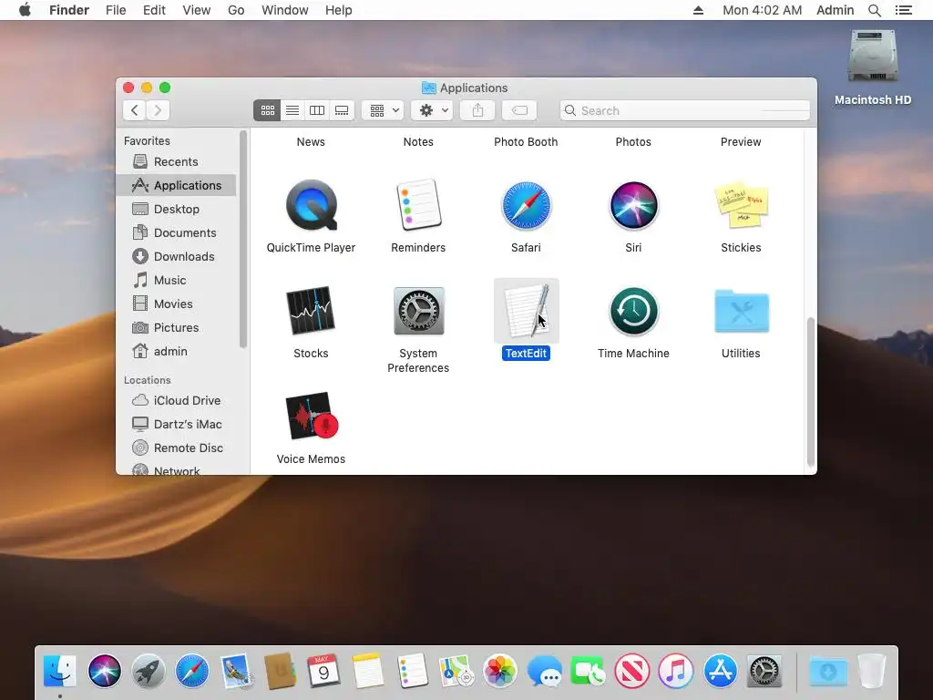Open the View menu
The width and height of the screenshot is (933, 700).
pyautogui.click(x=197, y=10)
